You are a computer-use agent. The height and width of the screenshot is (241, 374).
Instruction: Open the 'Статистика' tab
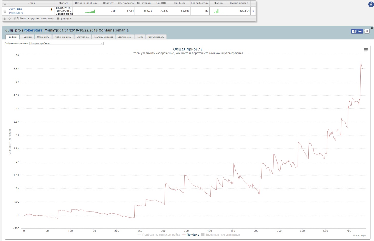(83, 37)
